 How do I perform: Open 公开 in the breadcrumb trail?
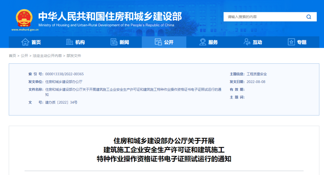pyautogui.click(x=24, y=56)
